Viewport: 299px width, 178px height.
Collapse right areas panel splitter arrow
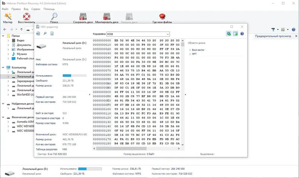(x=185, y=95)
